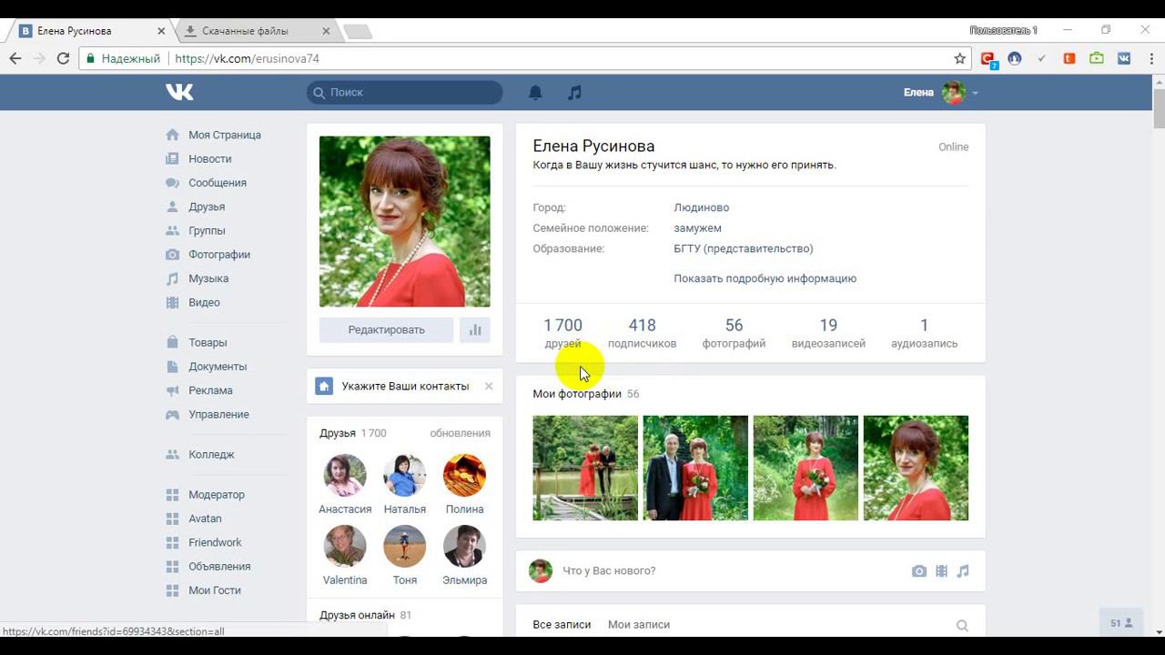
Task: Attach video using film strip icon
Action: 942,571
